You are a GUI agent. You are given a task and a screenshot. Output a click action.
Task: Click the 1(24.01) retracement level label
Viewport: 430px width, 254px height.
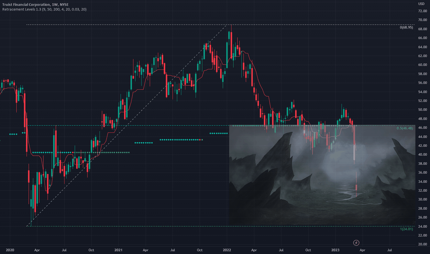point(406,229)
